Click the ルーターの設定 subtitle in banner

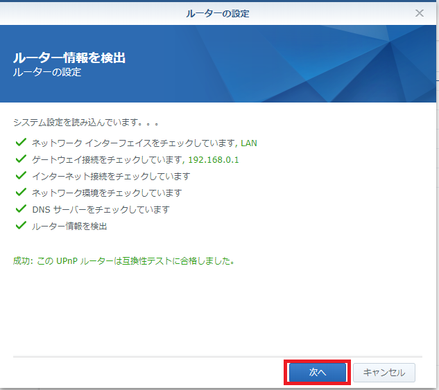coord(47,72)
